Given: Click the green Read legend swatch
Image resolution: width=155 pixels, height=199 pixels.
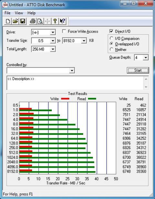Looking at the screenshot, I should click(x=92, y=99).
